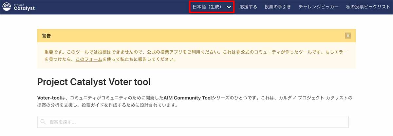Click the Project Catalyst Voter tool heading

[x=94, y=82]
